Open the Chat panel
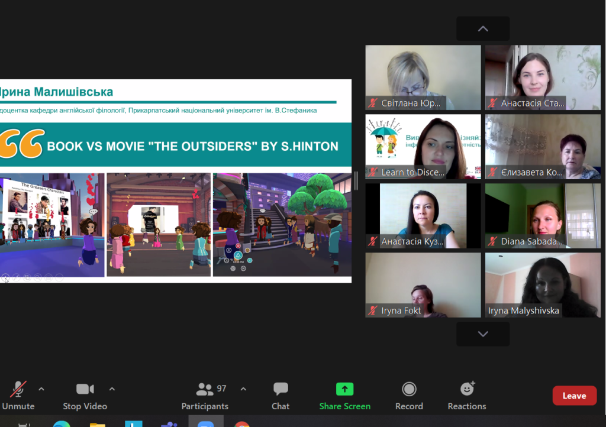The image size is (606, 427). point(281,396)
